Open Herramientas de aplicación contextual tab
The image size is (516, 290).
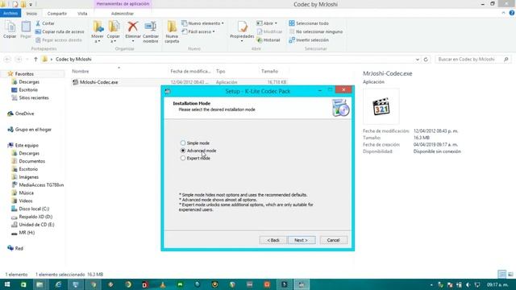(123, 4)
